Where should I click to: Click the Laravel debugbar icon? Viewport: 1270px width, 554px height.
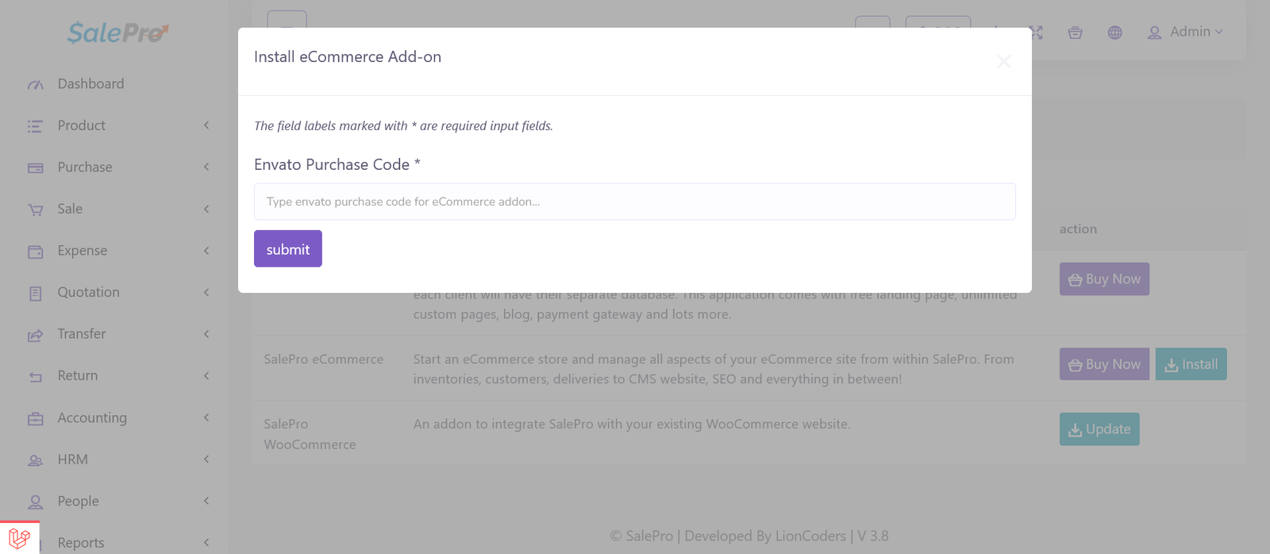point(19,538)
